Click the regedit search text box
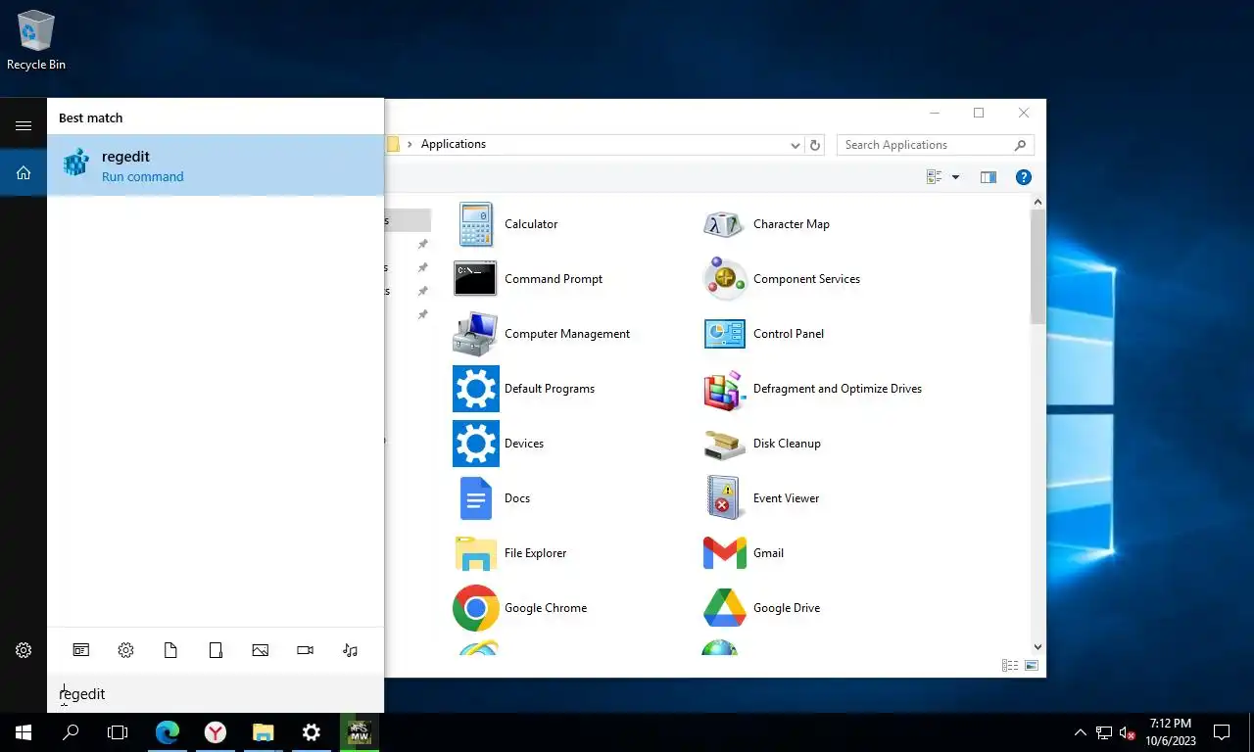This screenshot has width=1254, height=752. point(215,693)
